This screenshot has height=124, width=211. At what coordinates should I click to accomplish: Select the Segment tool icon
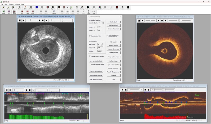pos(53,8)
